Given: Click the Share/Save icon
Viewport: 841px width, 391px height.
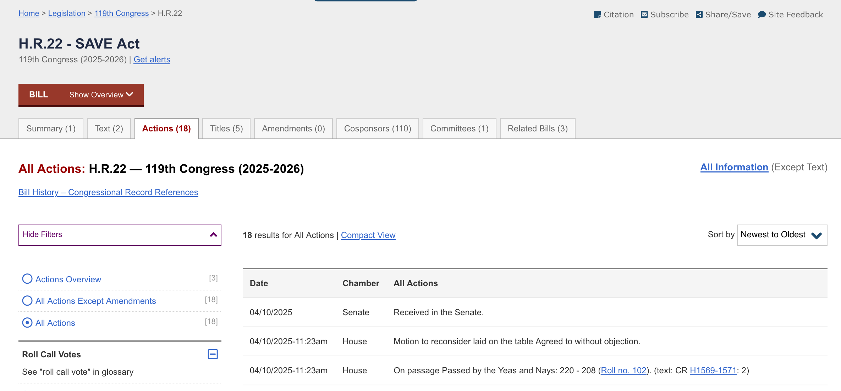Looking at the screenshot, I should pos(699,15).
